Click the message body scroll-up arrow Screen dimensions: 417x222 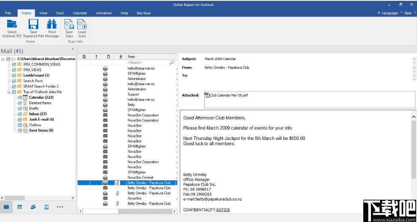point(413,117)
